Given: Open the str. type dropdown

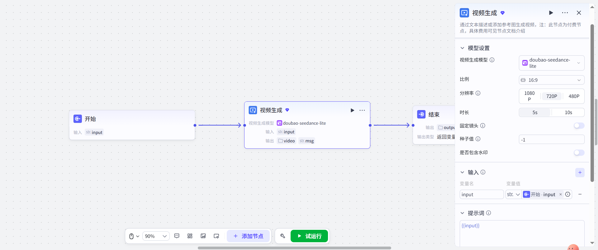Looking at the screenshot, I should (x=514, y=194).
